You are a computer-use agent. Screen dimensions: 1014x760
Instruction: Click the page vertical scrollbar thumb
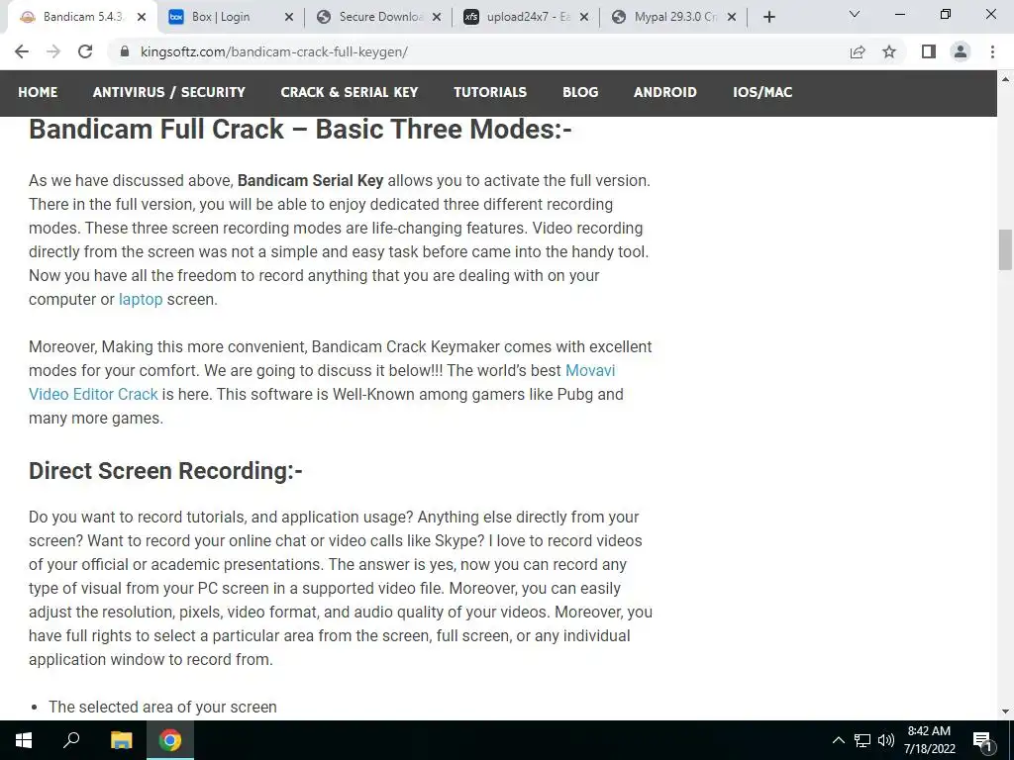tap(1005, 249)
